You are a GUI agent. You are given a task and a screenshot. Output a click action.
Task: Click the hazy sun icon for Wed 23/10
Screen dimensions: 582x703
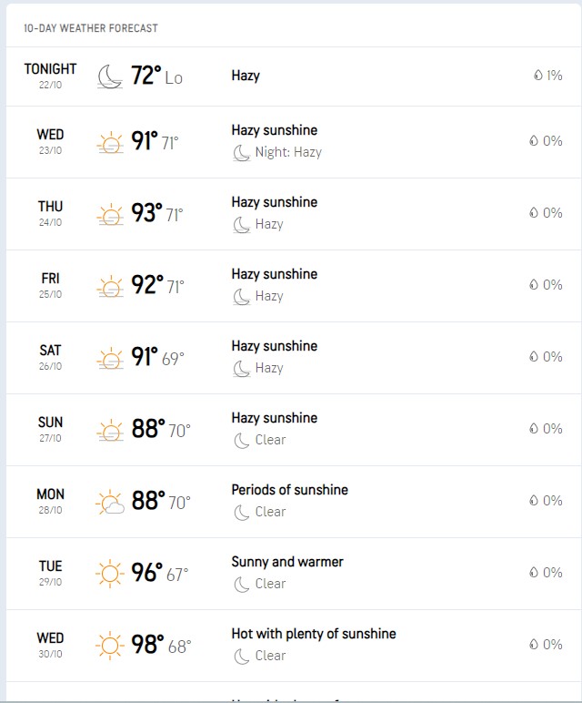[110, 142]
